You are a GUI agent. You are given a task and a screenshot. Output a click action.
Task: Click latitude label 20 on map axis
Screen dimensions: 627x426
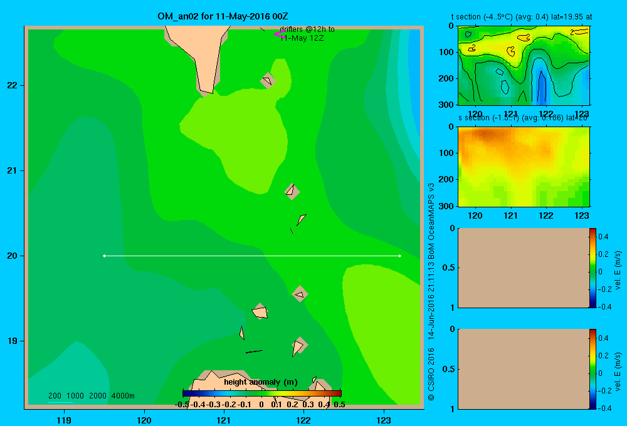12,256
